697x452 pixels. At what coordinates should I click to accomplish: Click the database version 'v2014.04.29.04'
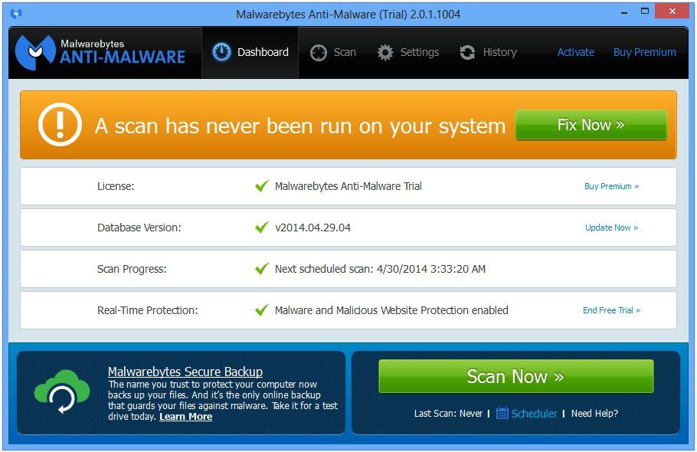313,228
